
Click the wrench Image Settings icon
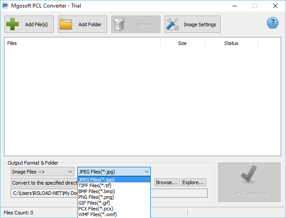(173, 24)
